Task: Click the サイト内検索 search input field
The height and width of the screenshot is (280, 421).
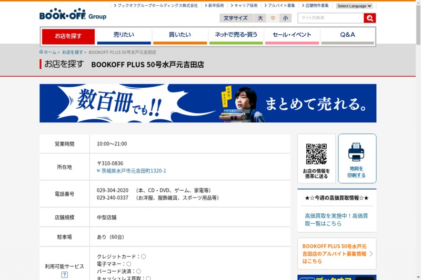Action: [x=331, y=18]
